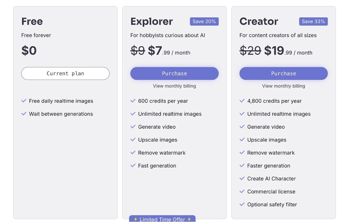This screenshot has width=351, height=222.
Task: Click the Explorer plan heading
Action: click(151, 21)
